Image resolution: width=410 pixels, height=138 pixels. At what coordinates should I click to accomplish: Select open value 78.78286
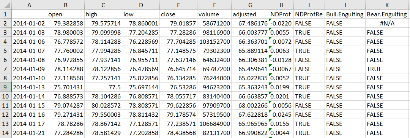click(x=66, y=124)
